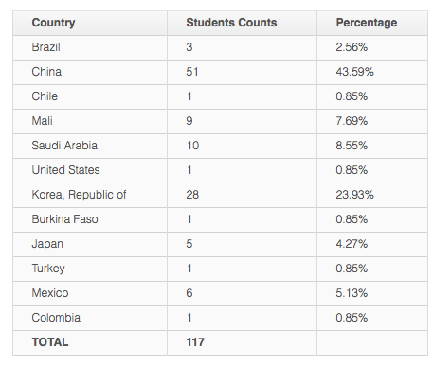Select the China country cell
This screenshot has height=365, width=433.
pyautogui.click(x=90, y=72)
